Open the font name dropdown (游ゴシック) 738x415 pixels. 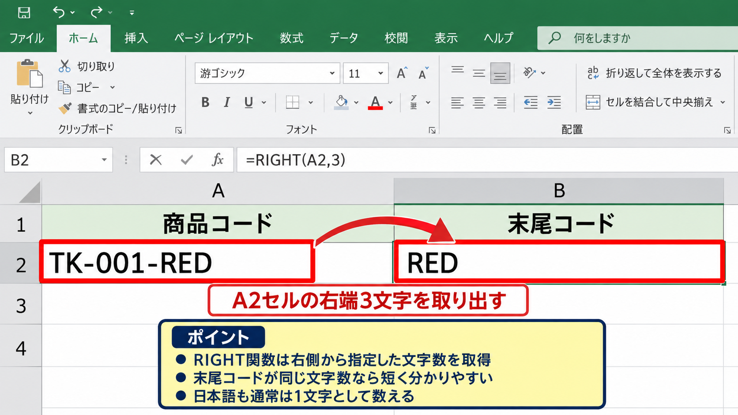pos(332,73)
